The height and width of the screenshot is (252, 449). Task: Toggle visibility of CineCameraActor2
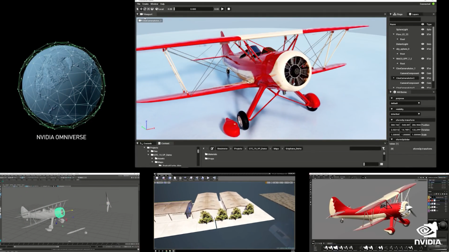[x=423, y=78]
